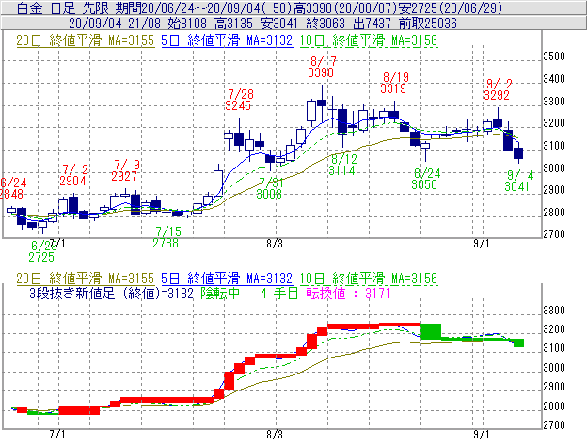Viewport: 587px width, 446px height.
Task: Click the top chart's 10日 終値平滑 MA=3156 legend
Action: click(369, 40)
